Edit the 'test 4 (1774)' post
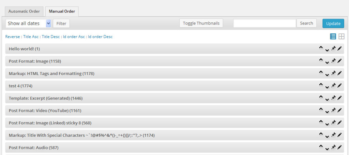Image resolution: width=349 pixels, height=155 pixels. click(339, 85)
